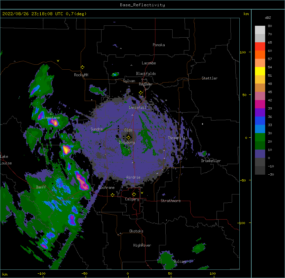This screenshot has width=285, height=278.
Task: Pick the red swatch between 65 and 60
Action: 260,47
